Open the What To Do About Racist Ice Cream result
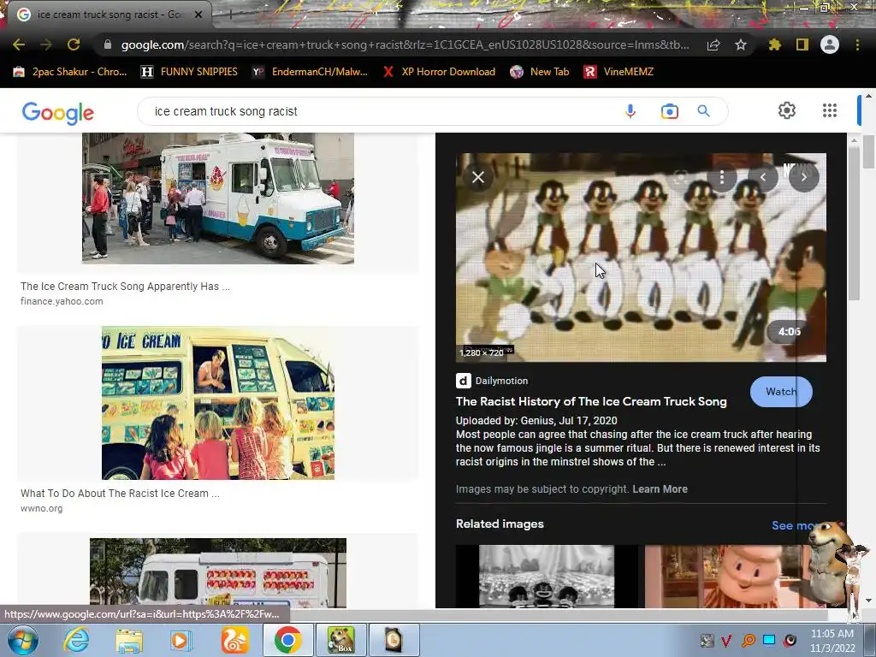 [x=120, y=494]
